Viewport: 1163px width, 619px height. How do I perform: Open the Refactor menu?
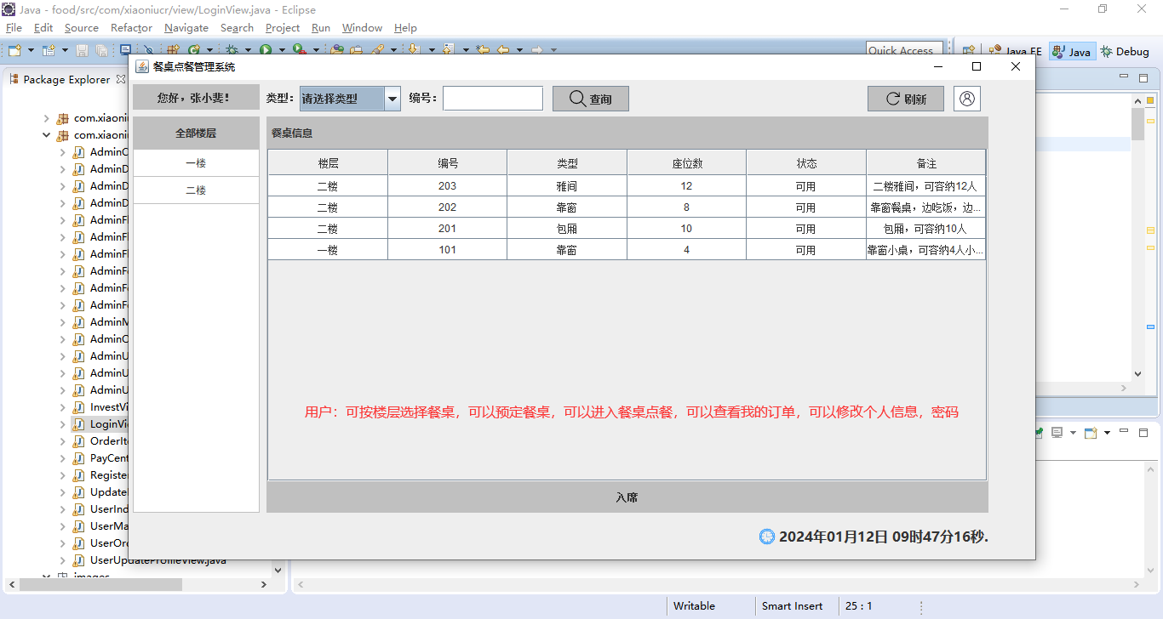[131, 27]
